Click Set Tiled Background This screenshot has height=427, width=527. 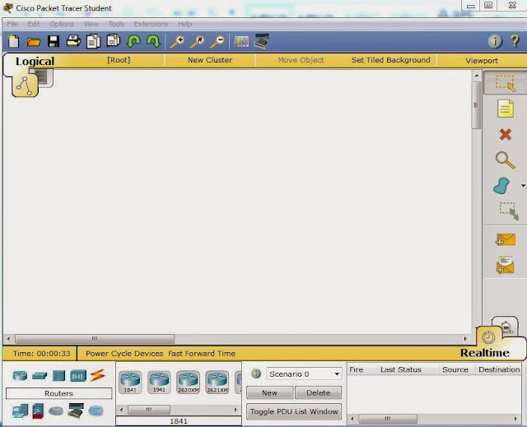point(390,60)
